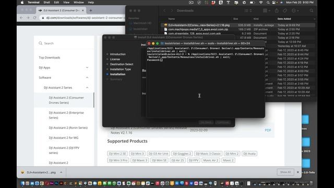
Task: Click the DJI Mini 2 SE product tag
Action: click(x=117, y=154)
